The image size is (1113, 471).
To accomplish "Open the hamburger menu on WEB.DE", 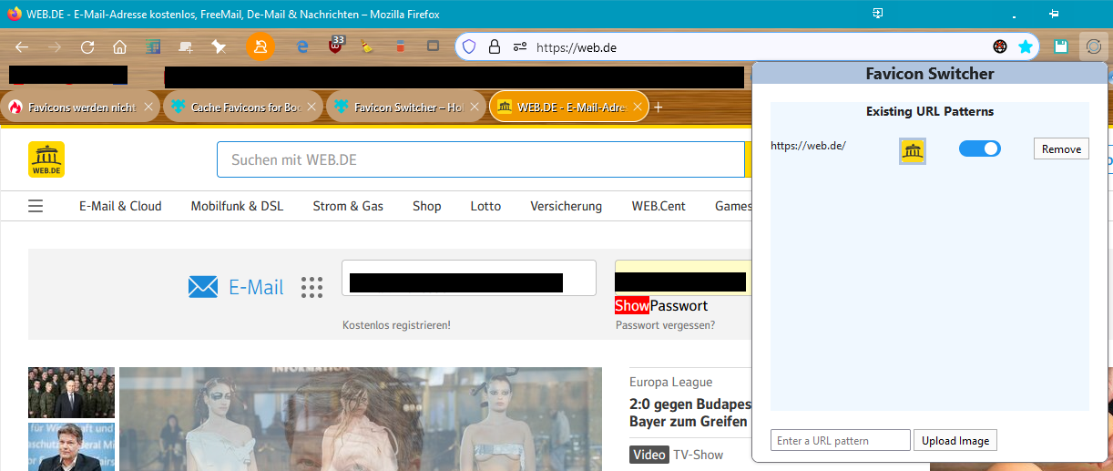I will [x=36, y=206].
